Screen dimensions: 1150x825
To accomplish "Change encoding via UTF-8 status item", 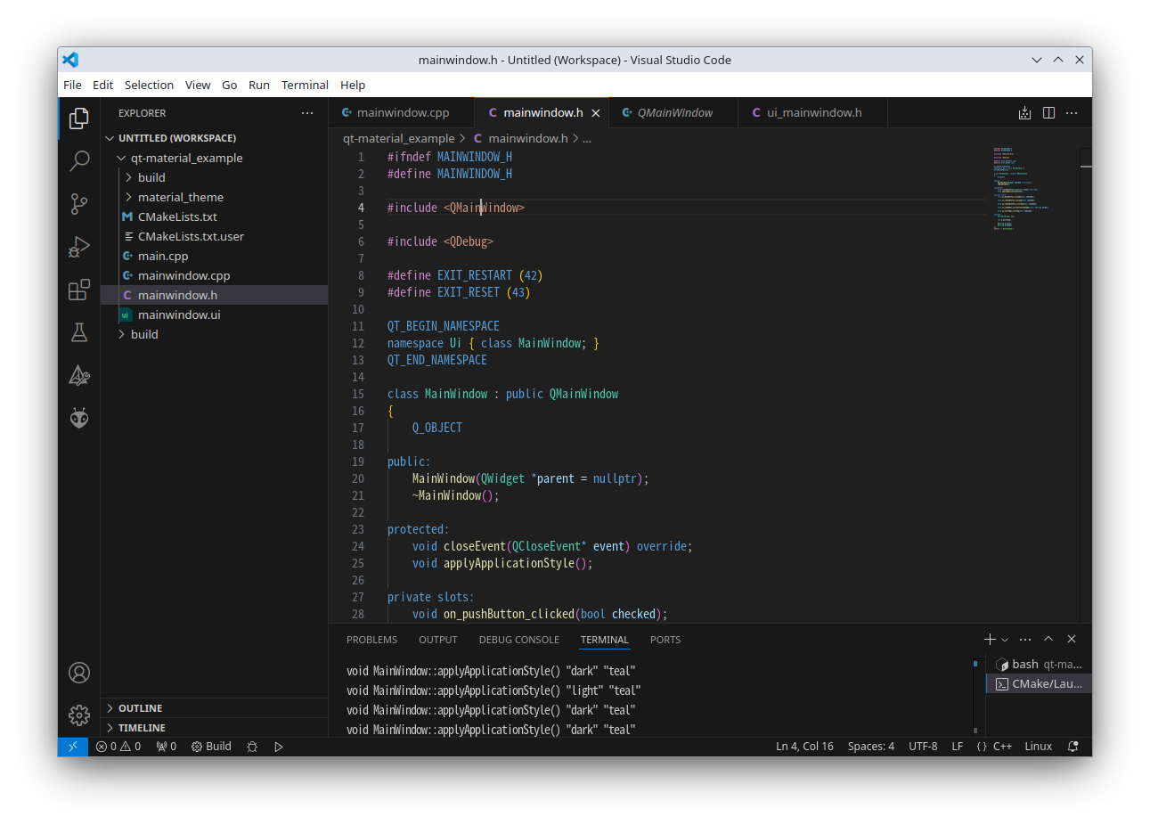I will coord(923,747).
